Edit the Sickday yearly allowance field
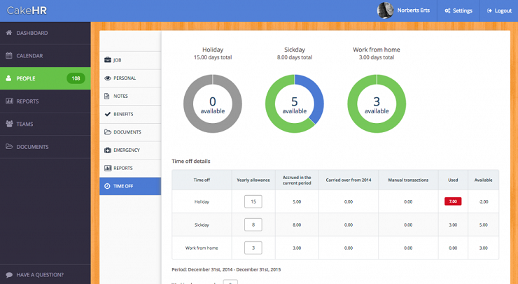518x284 pixels. coord(253,225)
